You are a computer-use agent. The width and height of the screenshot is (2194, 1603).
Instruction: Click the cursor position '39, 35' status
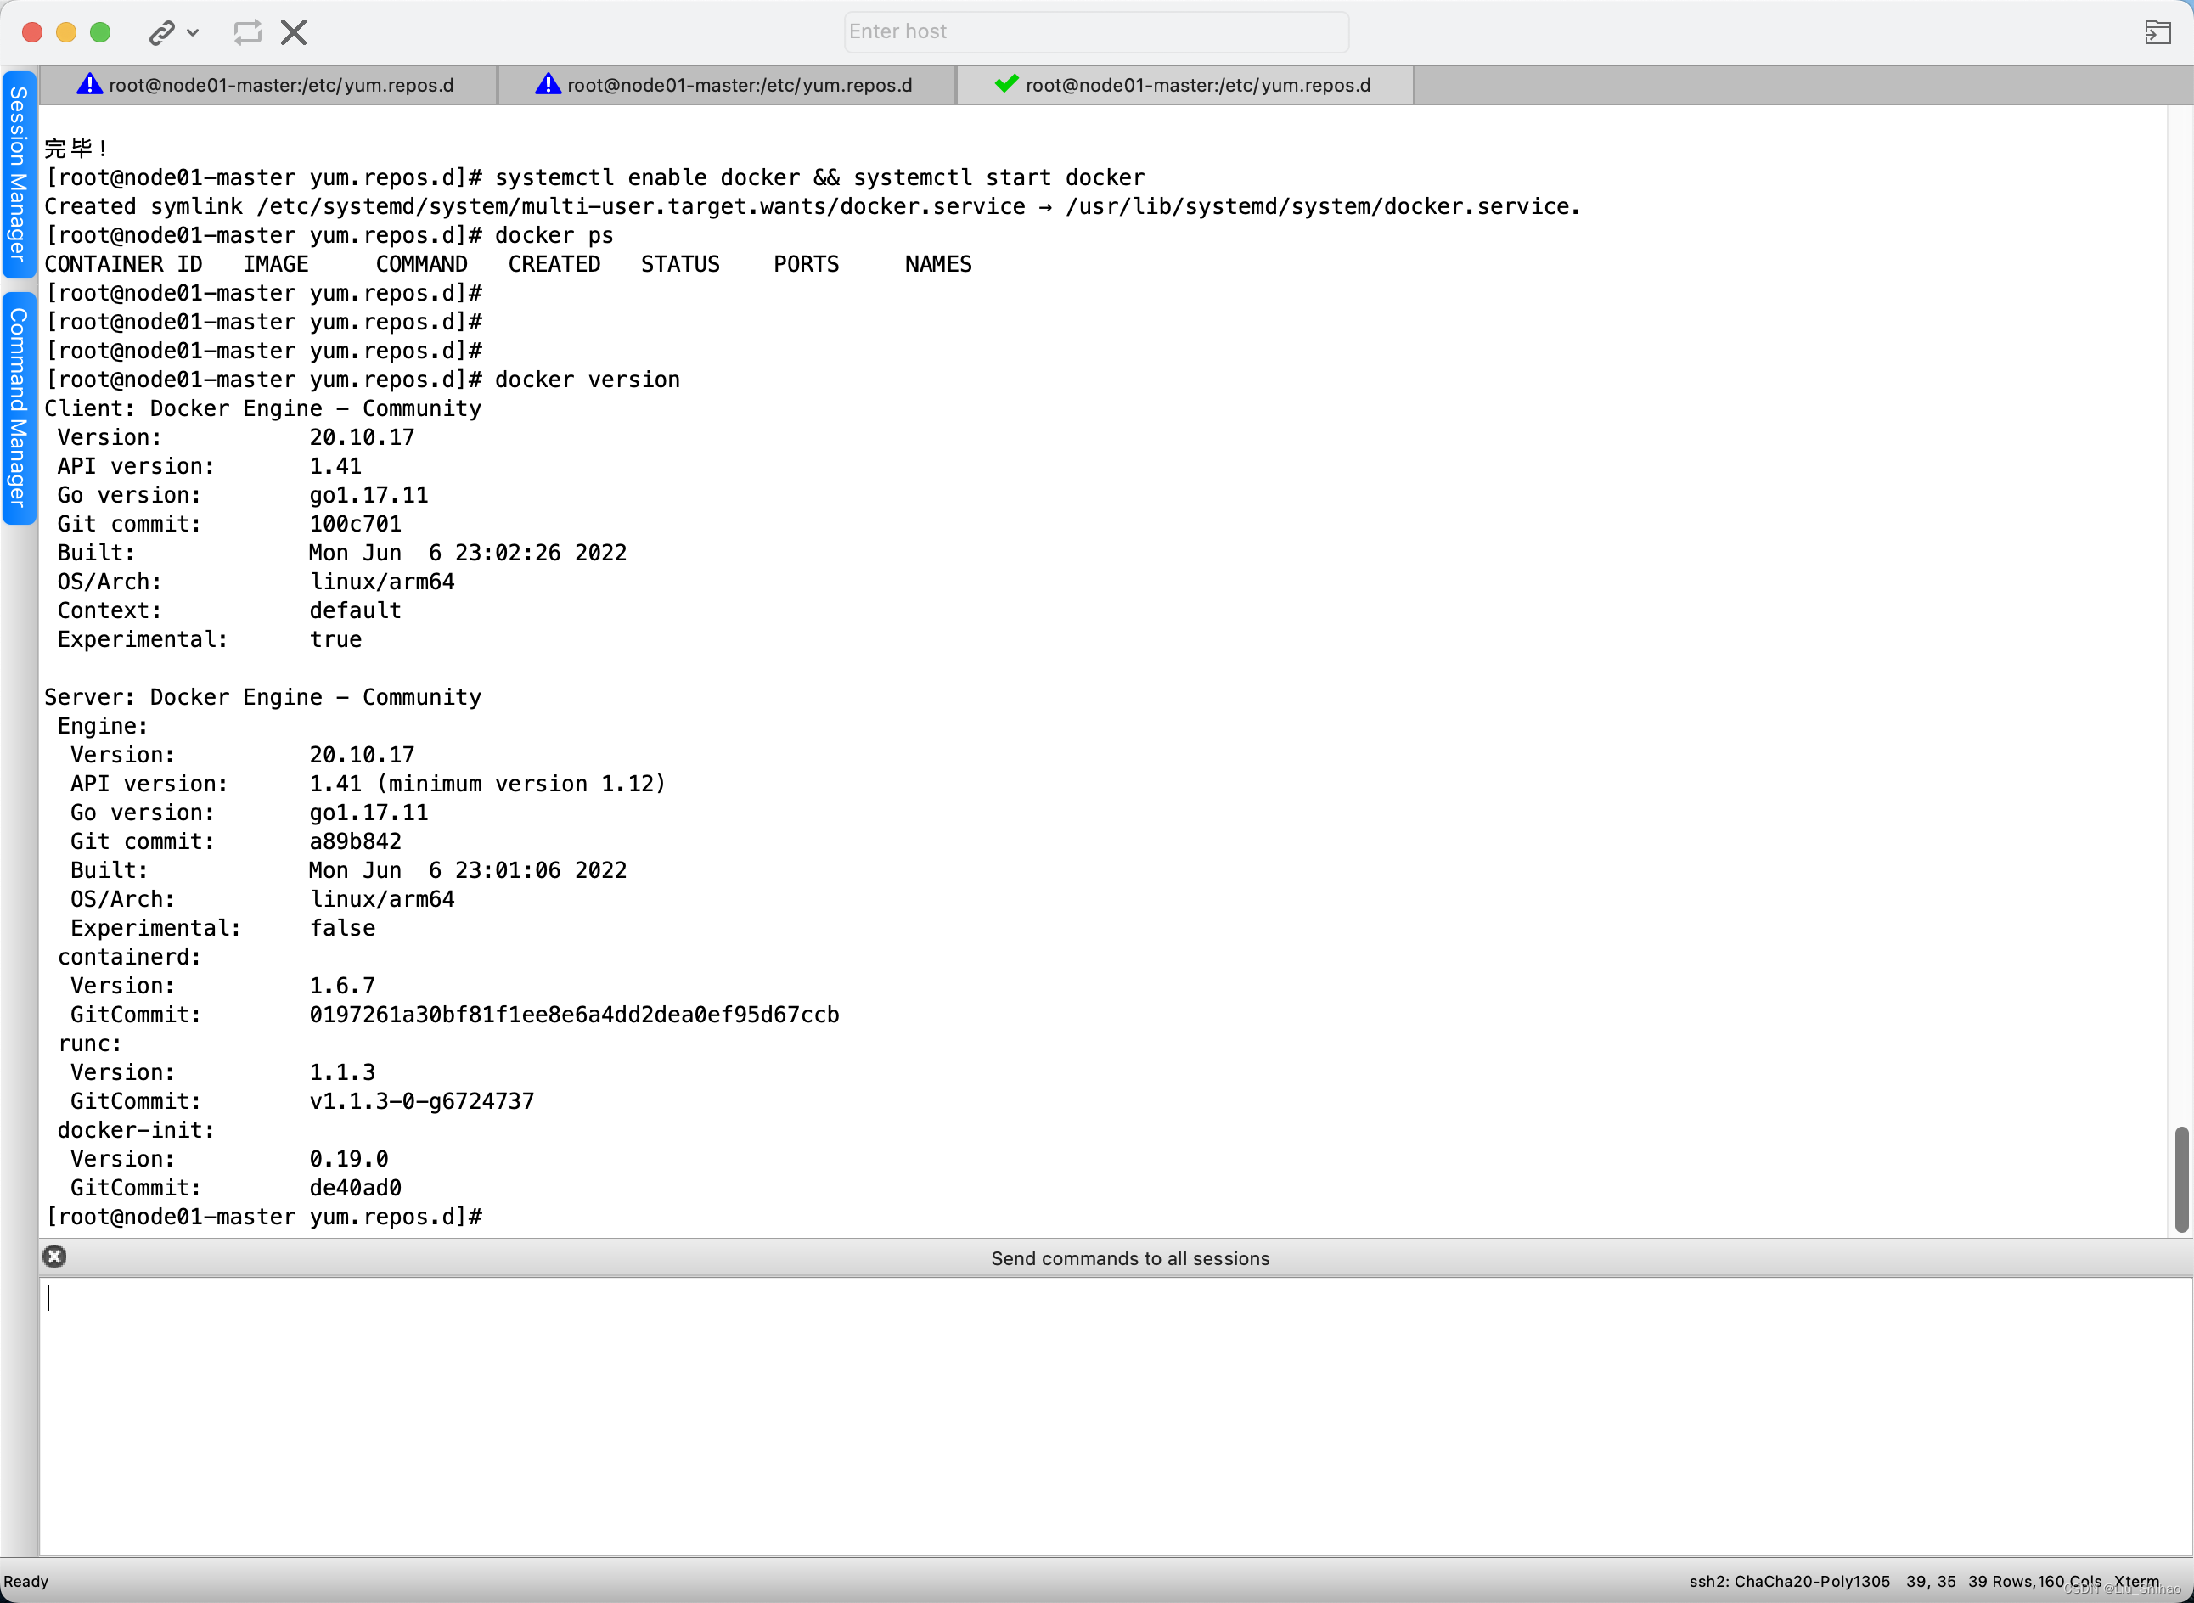[x=1930, y=1582]
